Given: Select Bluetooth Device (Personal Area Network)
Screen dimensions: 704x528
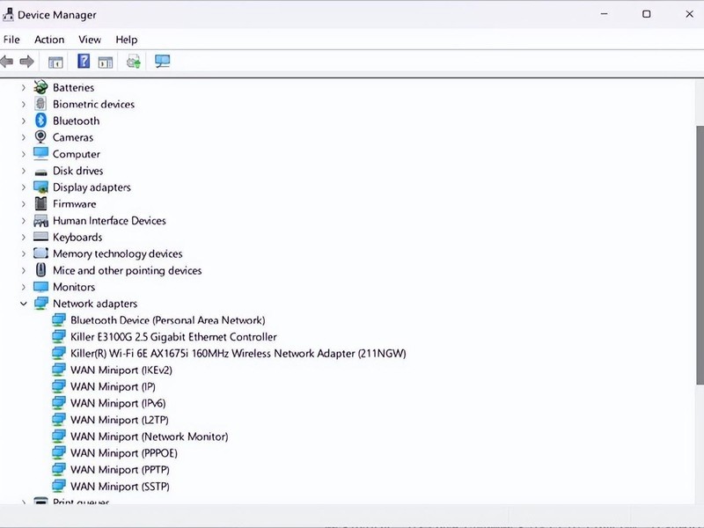Looking at the screenshot, I should click(167, 320).
